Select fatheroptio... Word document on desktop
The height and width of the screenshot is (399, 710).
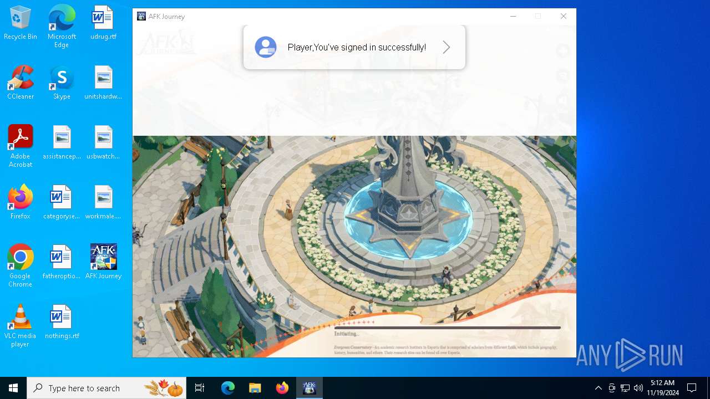(x=62, y=263)
